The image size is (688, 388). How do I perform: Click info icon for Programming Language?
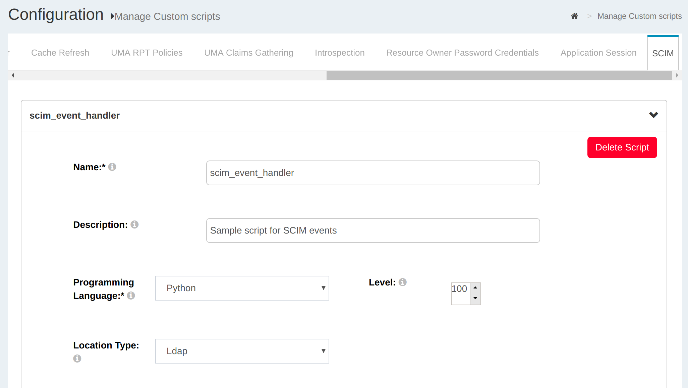(x=131, y=296)
